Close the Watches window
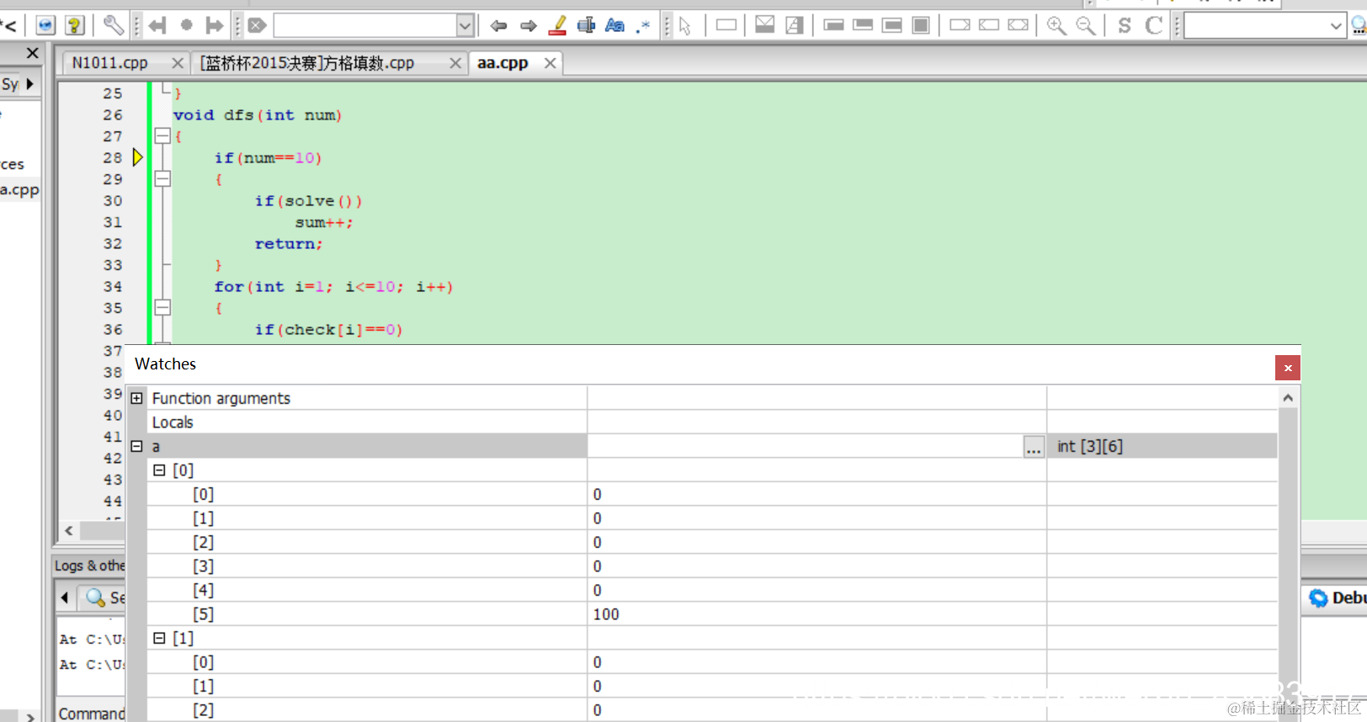Viewport: 1367px width, 722px height. (1288, 368)
